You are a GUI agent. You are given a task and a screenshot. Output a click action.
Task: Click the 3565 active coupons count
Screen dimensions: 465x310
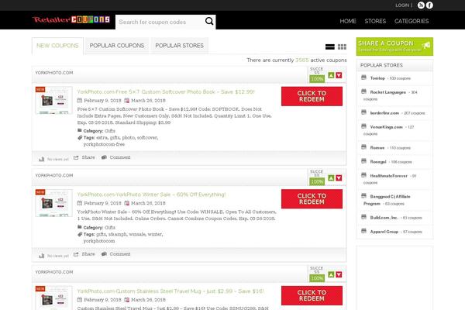coord(302,60)
